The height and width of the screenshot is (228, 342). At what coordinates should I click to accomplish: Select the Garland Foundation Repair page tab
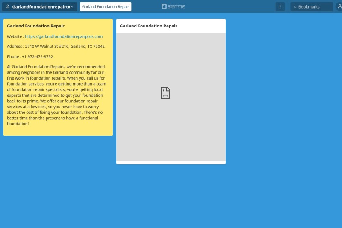coord(106,7)
